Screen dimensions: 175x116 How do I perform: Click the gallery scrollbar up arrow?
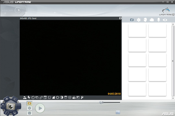tap(173, 24)
